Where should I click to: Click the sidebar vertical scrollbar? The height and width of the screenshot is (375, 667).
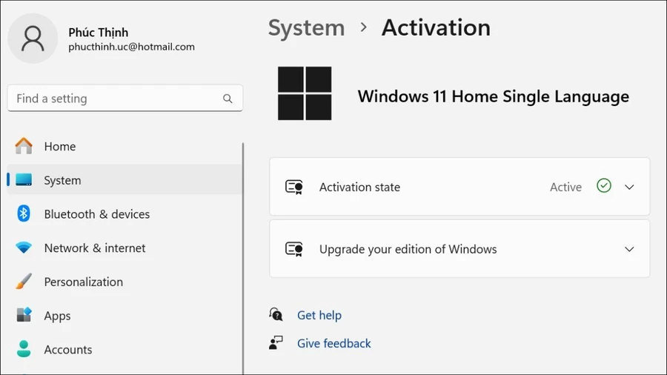[x=243, y=259]
